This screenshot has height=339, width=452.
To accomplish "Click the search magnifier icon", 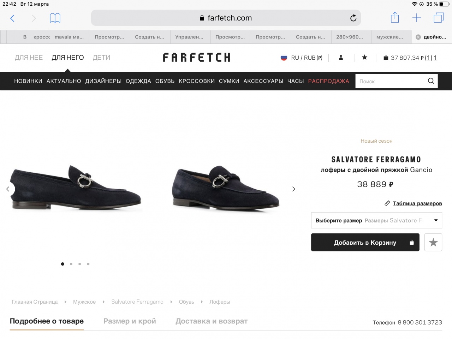I will pyautogui.click(x=431, y=81).
